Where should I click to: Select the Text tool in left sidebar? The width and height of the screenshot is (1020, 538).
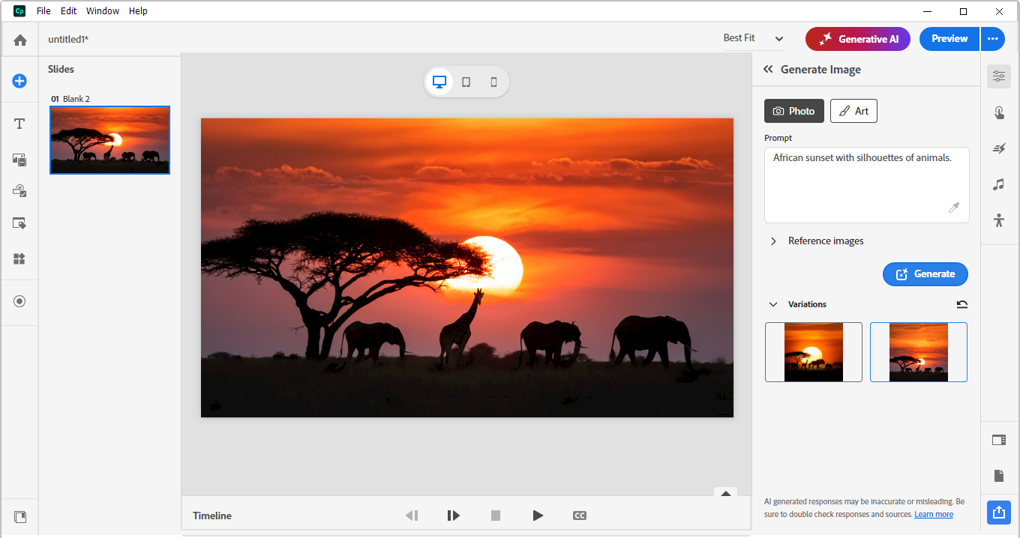coord(19,124)
